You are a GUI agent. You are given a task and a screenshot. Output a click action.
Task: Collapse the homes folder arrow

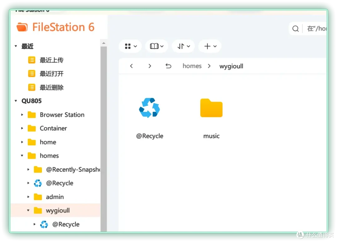tap(22, 156)
